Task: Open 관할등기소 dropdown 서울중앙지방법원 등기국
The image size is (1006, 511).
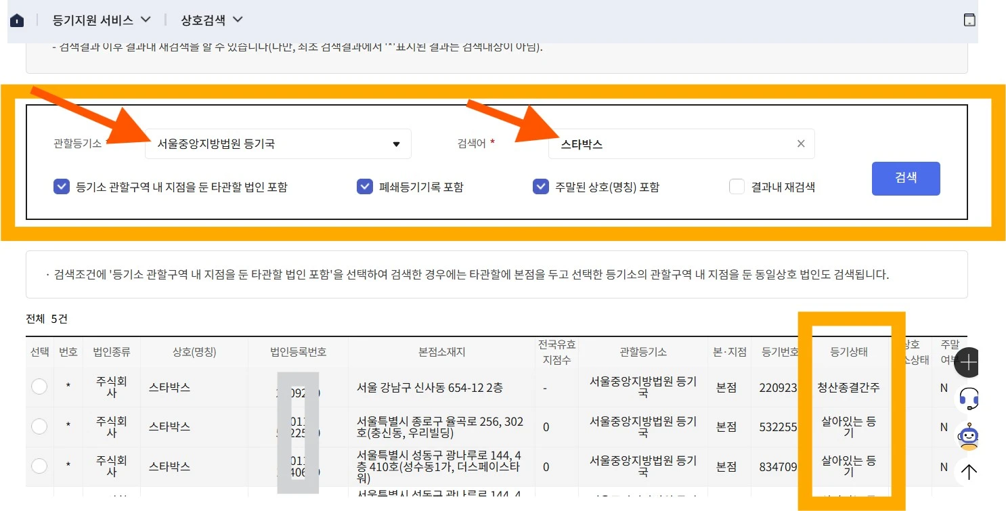Action: [278, 143]
